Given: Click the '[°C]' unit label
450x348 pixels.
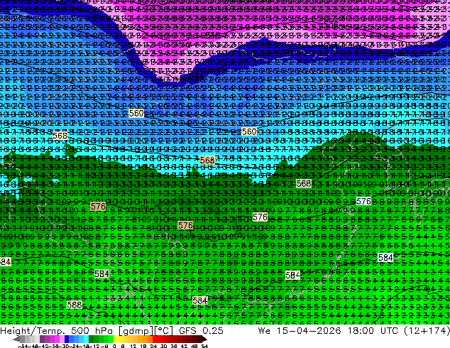Looking at the screenshot, I should coord(164,331).
